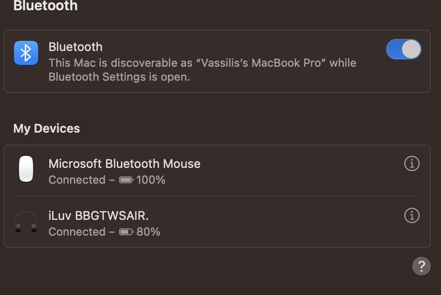
Task: Click the blue Bluetooth logo icon
Action: [26, 52]
